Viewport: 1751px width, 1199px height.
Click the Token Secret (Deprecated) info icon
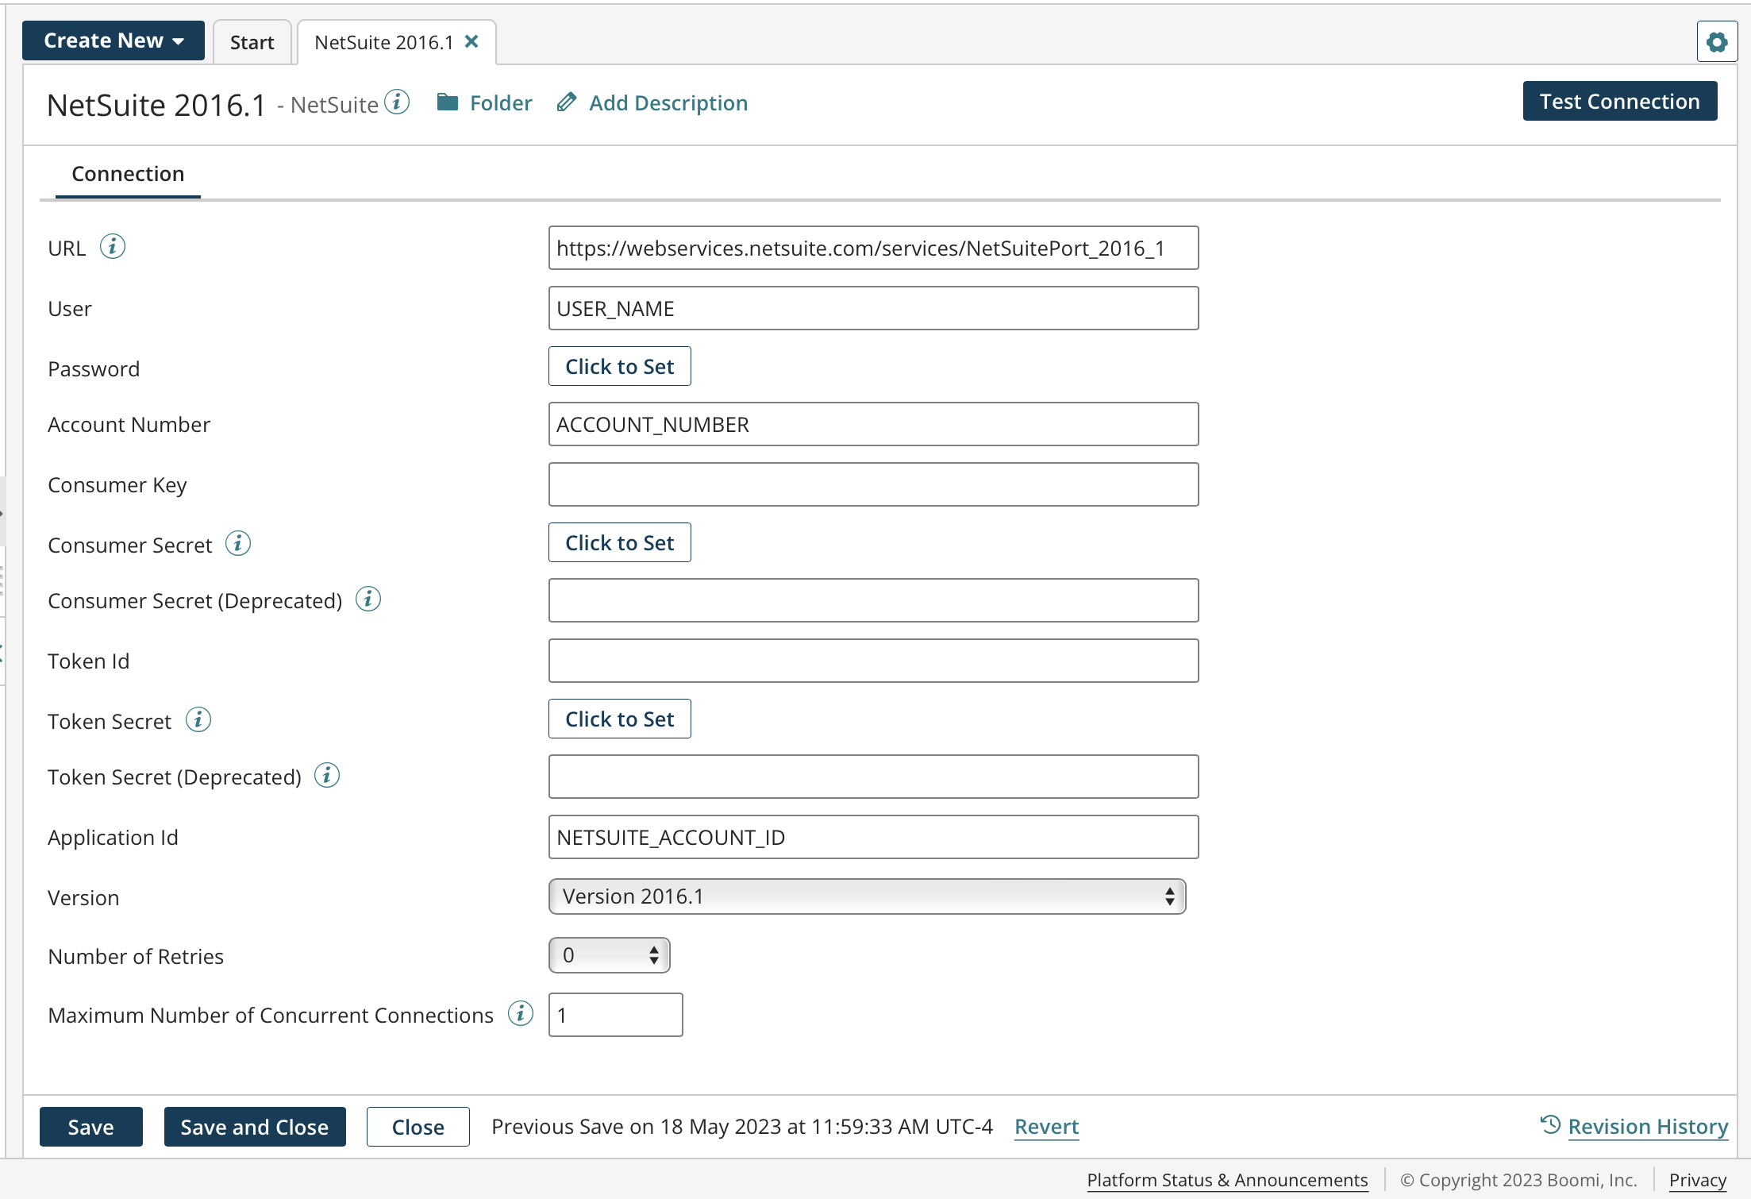tap(326, 776)
